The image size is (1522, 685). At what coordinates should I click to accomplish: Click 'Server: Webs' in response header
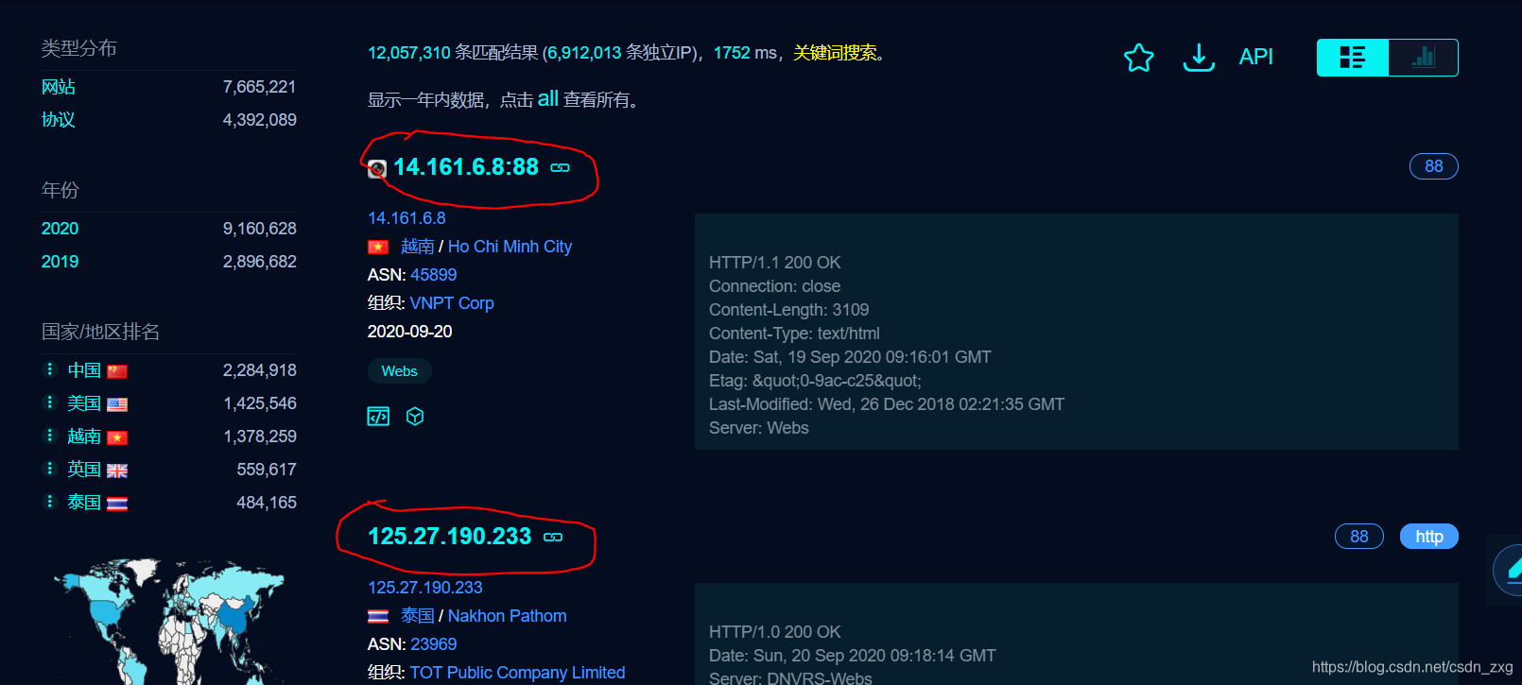click(x=759, y=428)
